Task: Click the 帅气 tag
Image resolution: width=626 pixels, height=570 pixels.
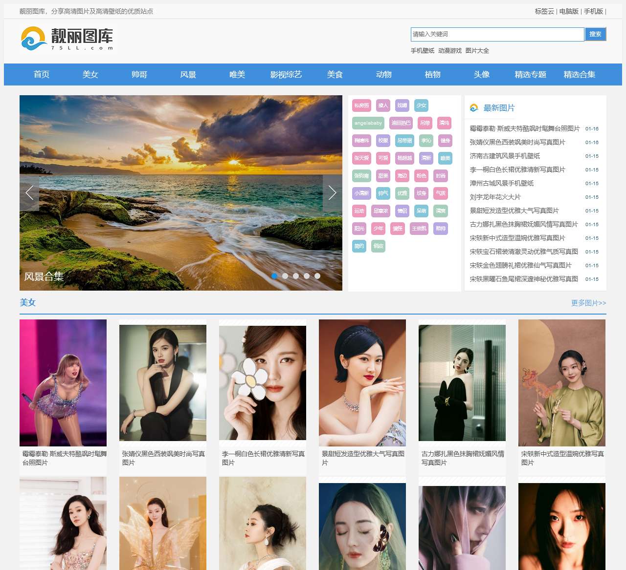Action: [383, 193]
